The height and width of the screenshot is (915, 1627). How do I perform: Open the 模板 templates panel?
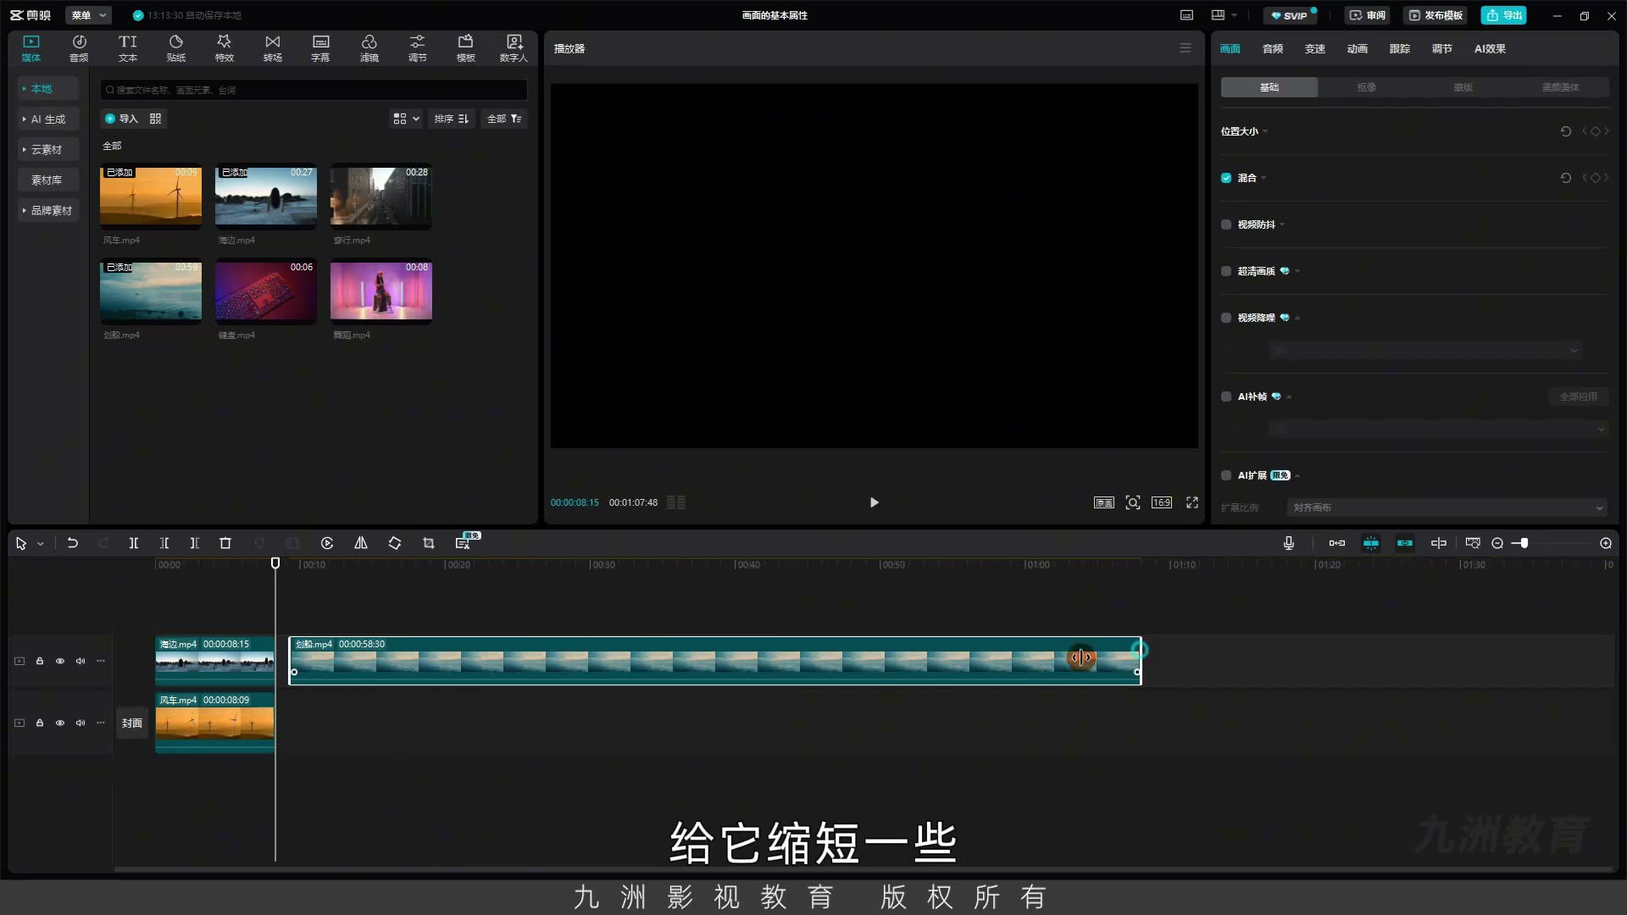pos(466,48)
